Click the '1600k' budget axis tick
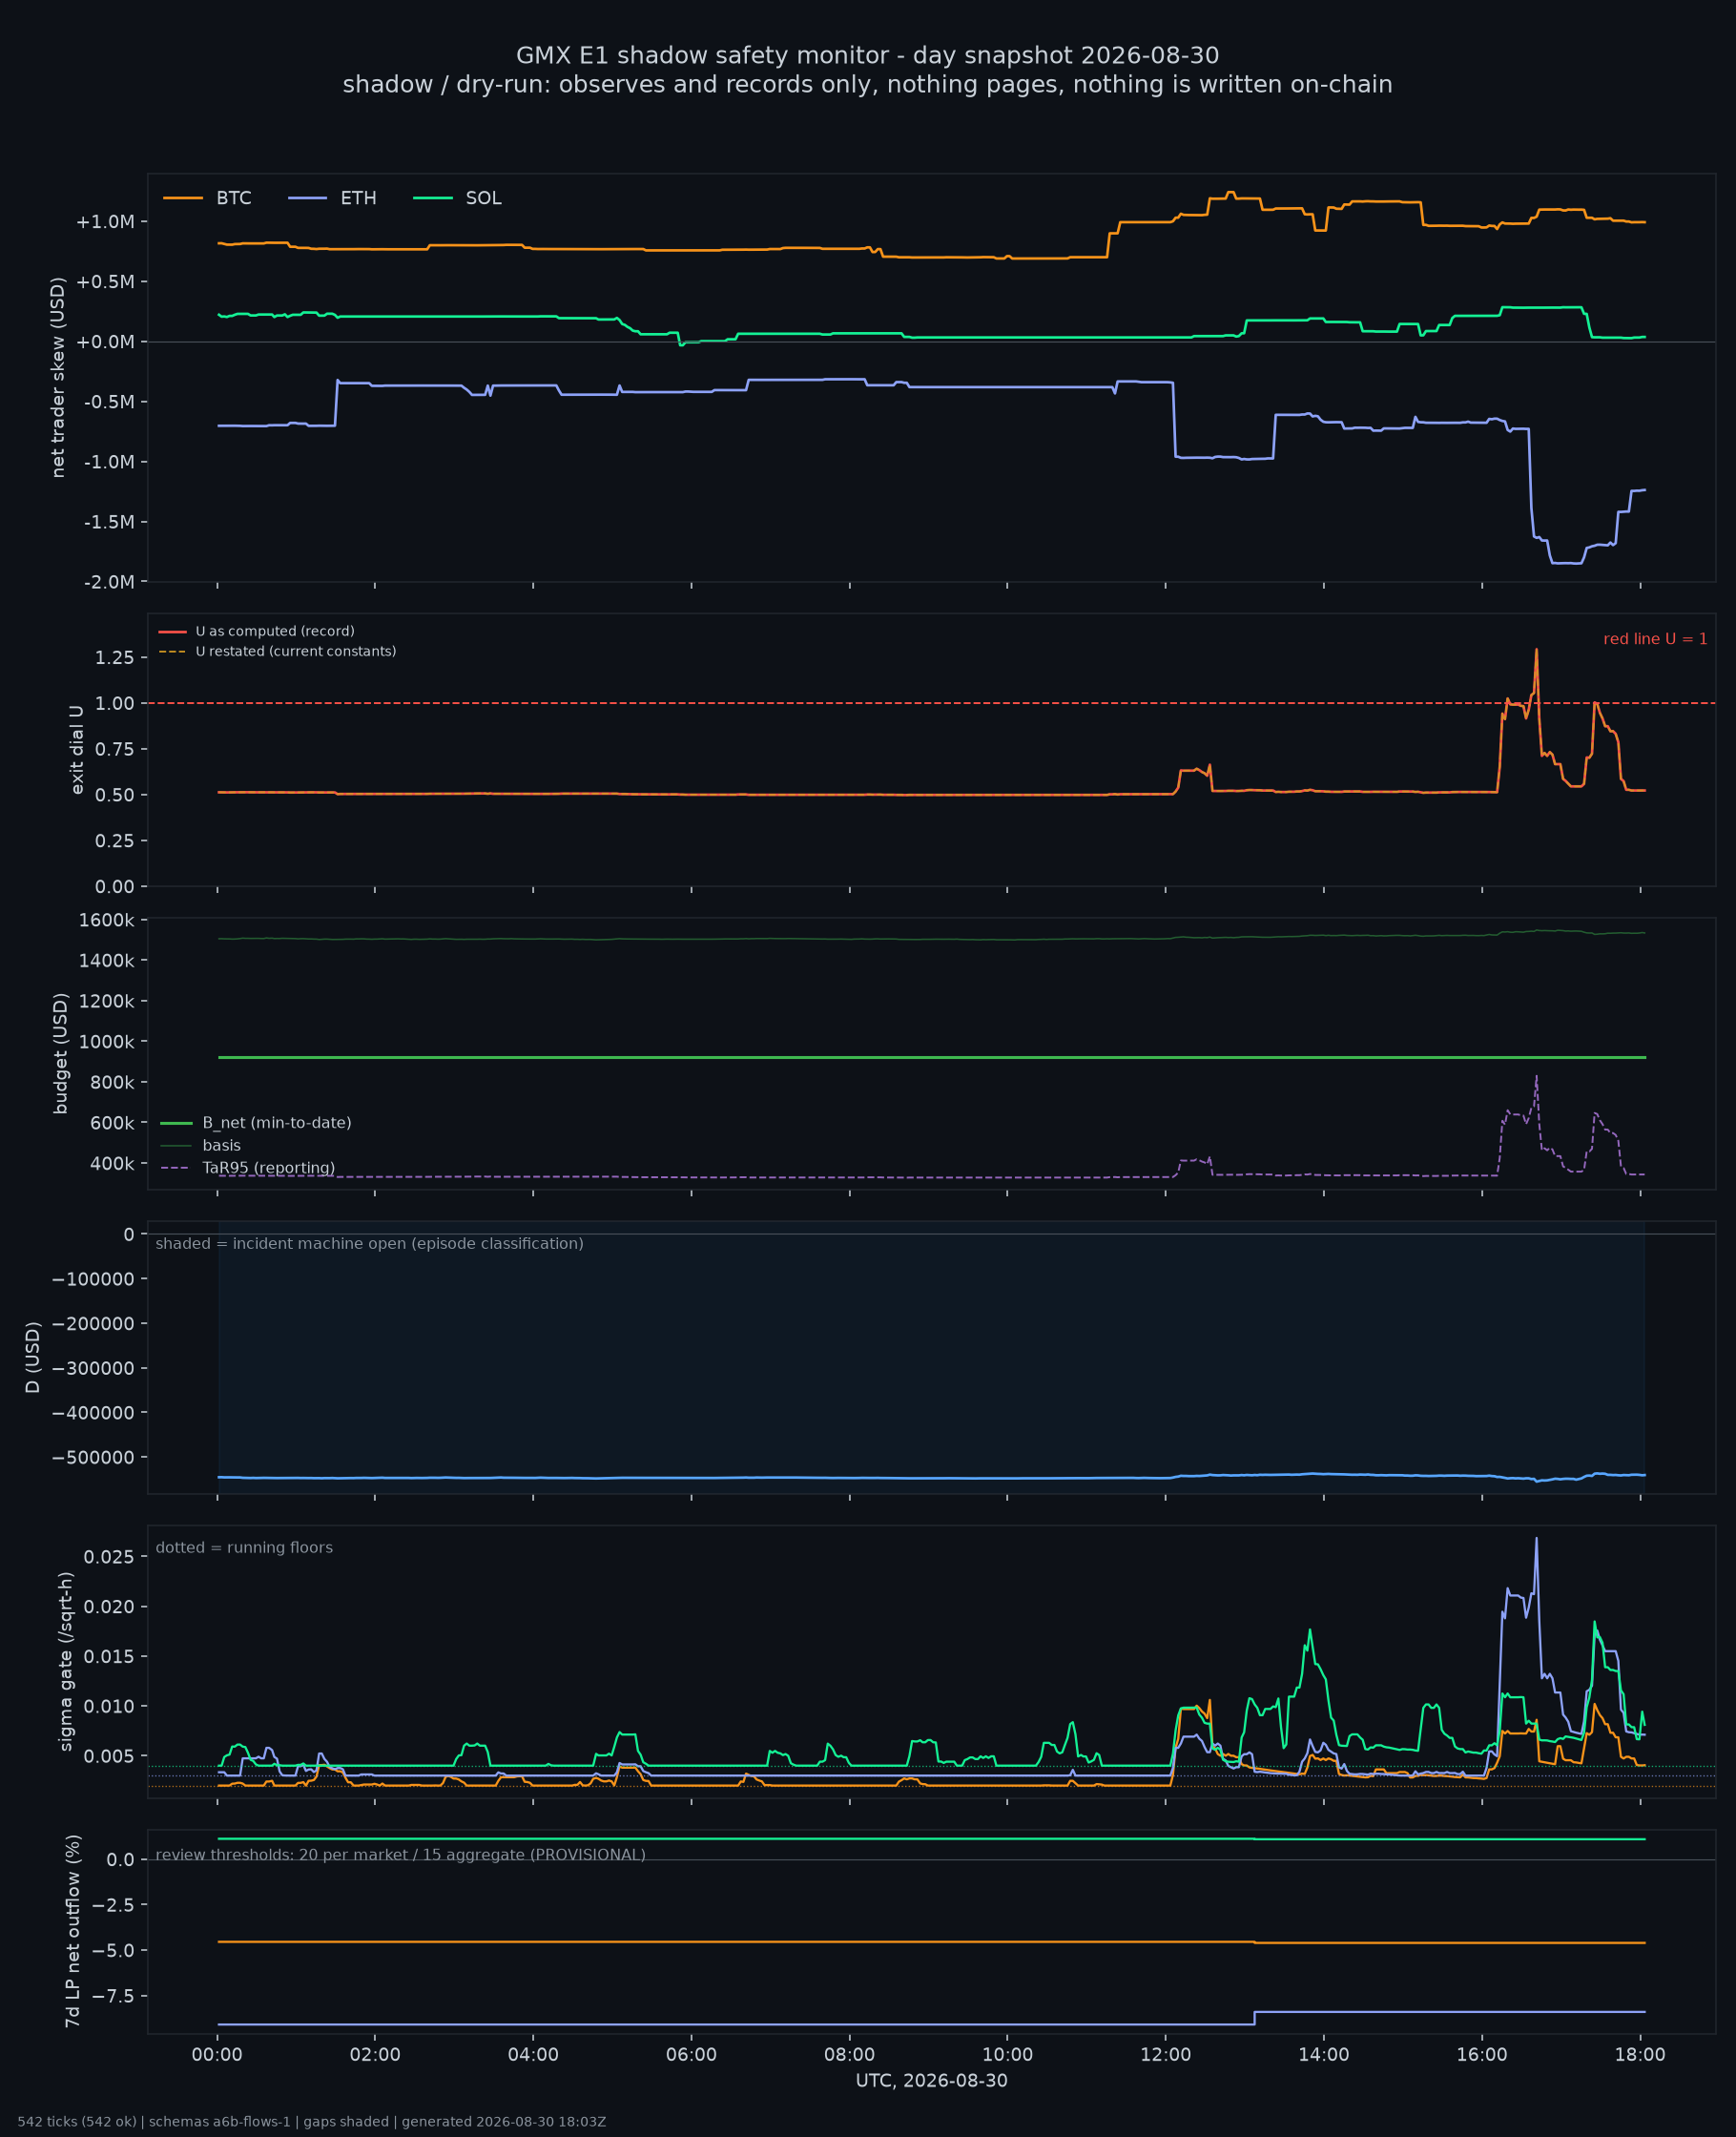Viewport: 1736px width, 2137px height. coord(107,920)
